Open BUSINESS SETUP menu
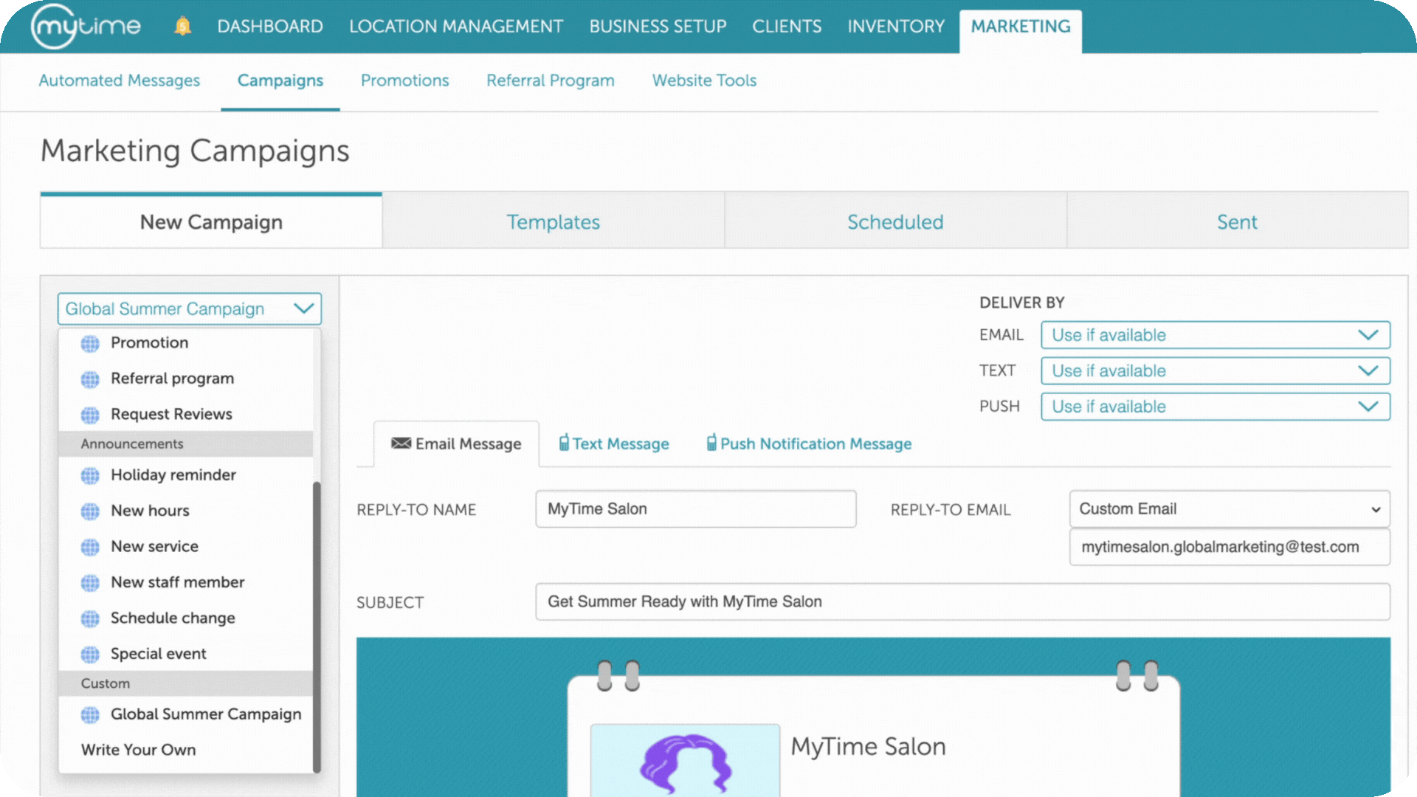 coord(658,27)
